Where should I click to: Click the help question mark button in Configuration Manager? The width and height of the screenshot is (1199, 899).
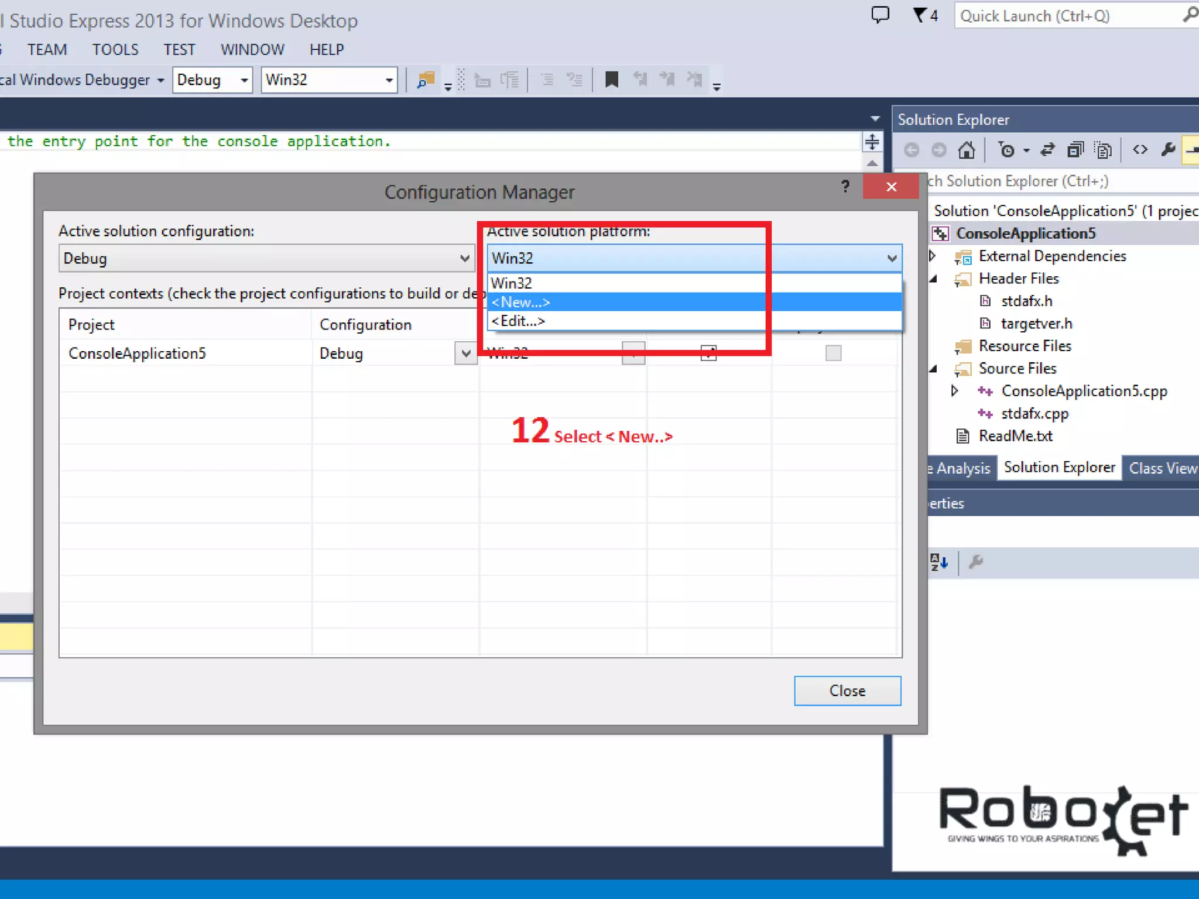pos(845,187)
